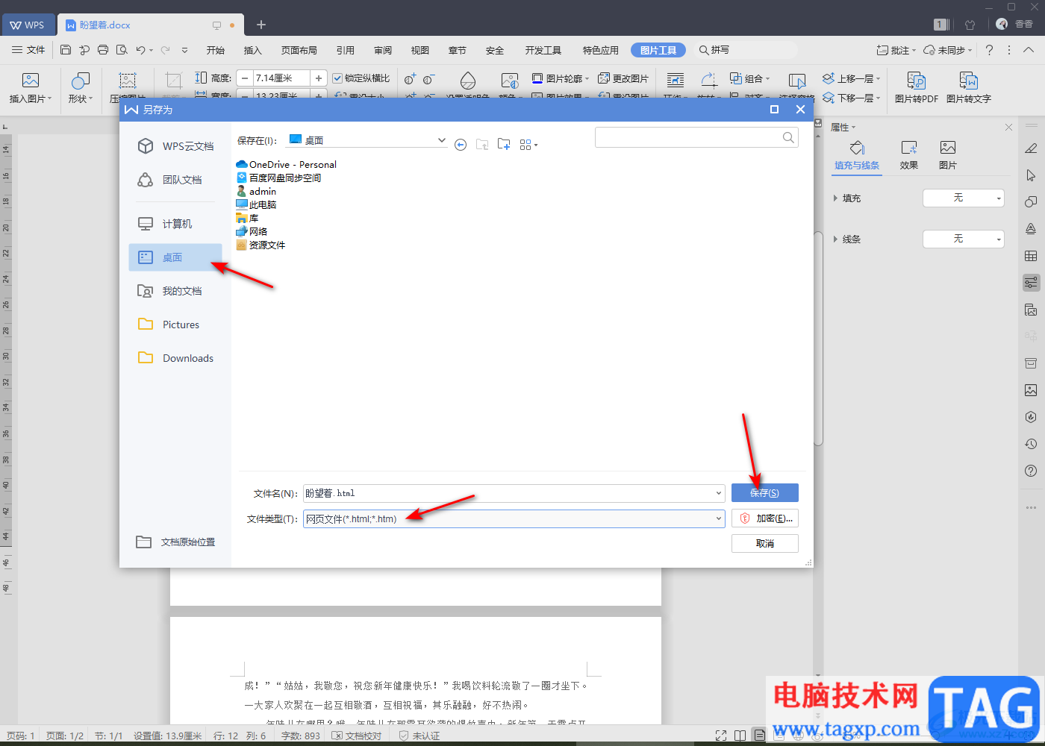Click the Cancel (取消) button
Viewport: 1045px width, 746px height.
(764, 543)
